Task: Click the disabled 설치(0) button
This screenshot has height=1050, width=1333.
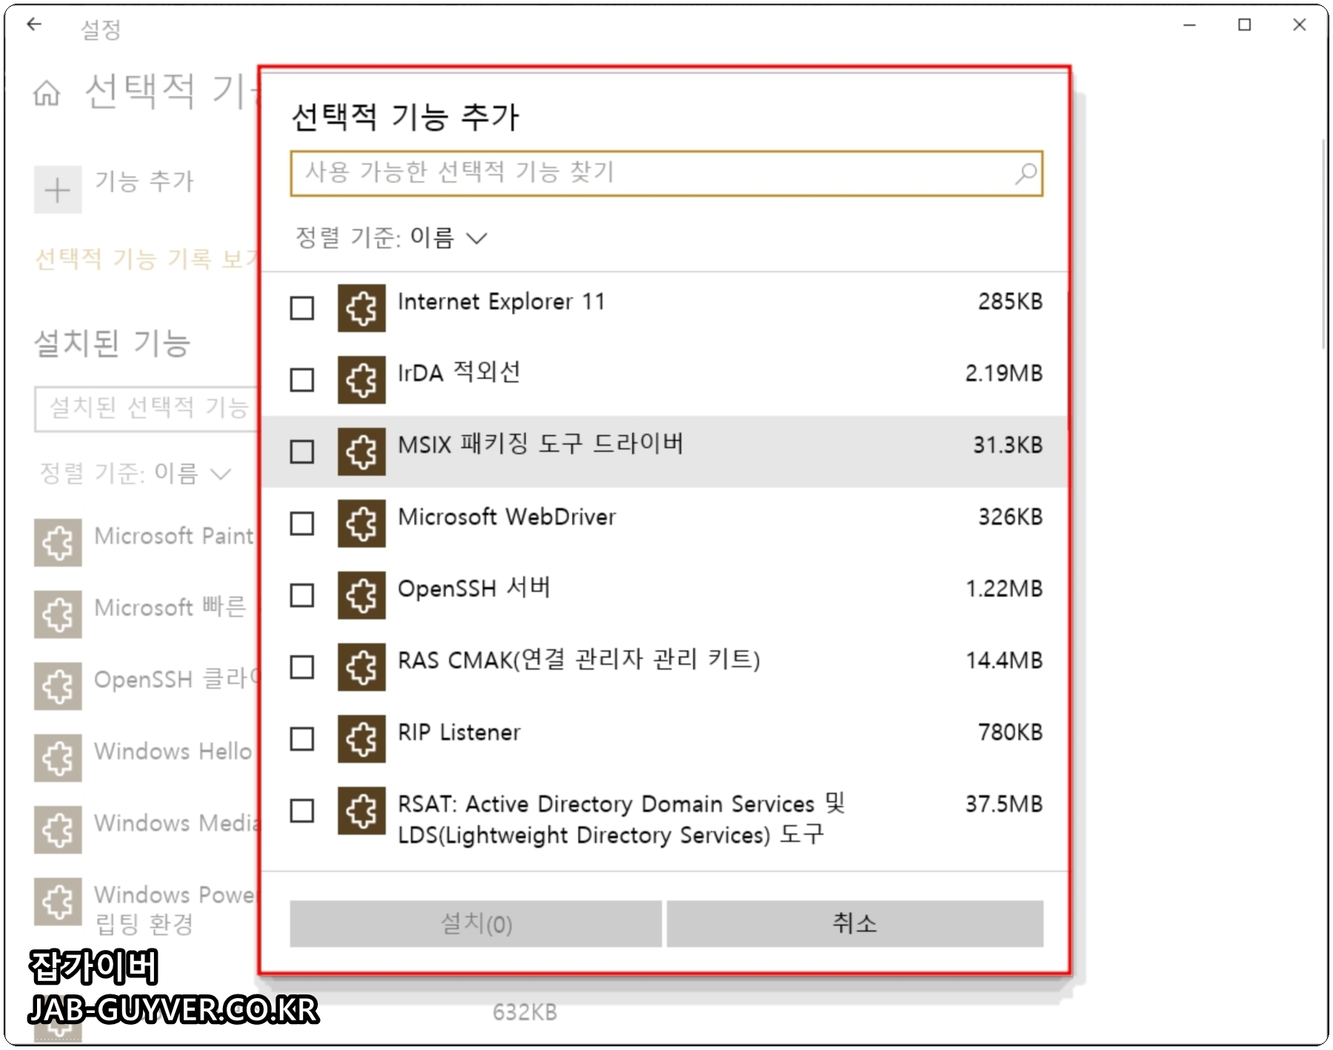Action: [x=475, y=923]
